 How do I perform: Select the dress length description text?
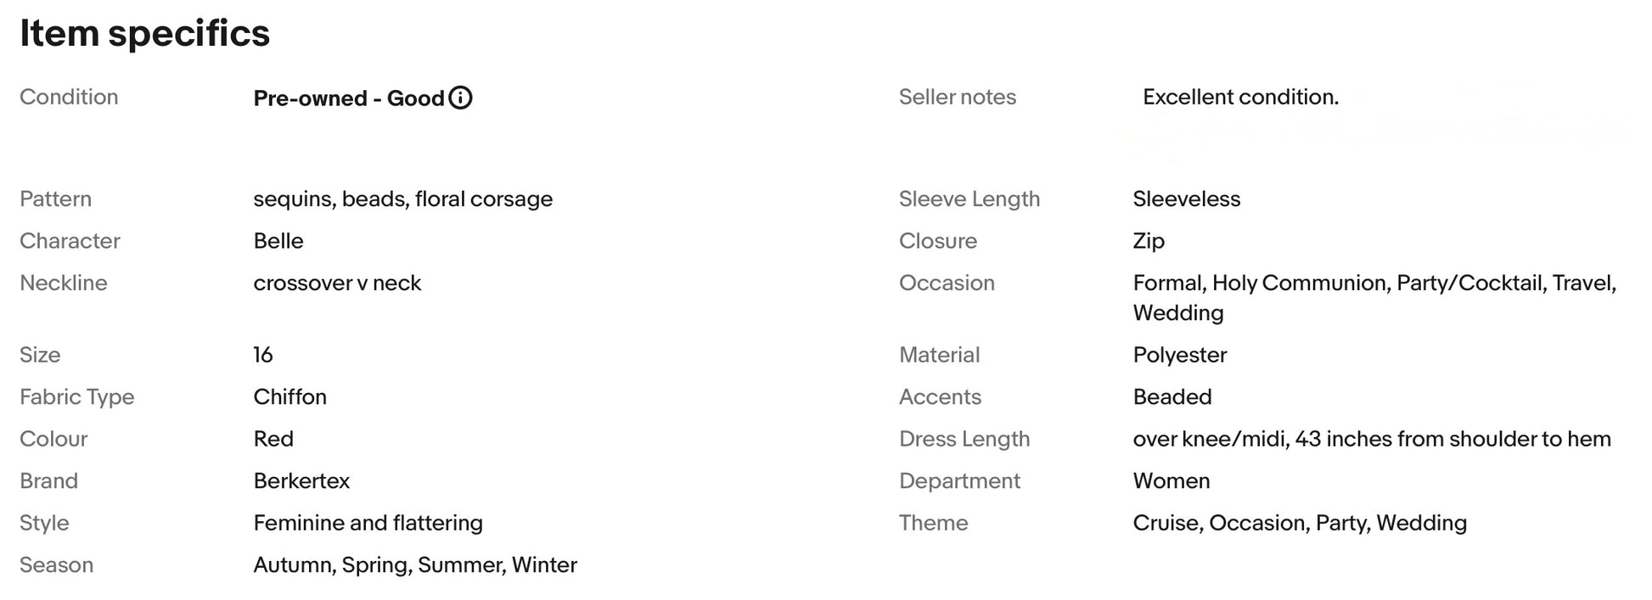[x=1372, y=439]
